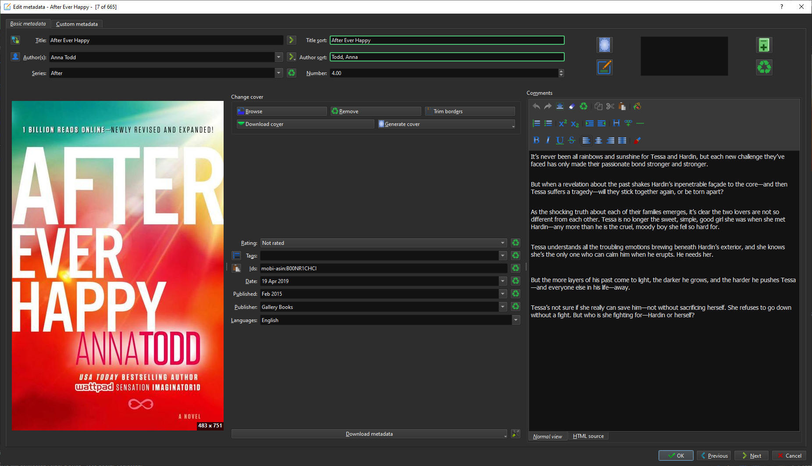The width and height of the screenshot is (812, 466).
Task: Click the superscript icon in Comments toolbar
Action: pyautogui.click(x=563, y=123)
